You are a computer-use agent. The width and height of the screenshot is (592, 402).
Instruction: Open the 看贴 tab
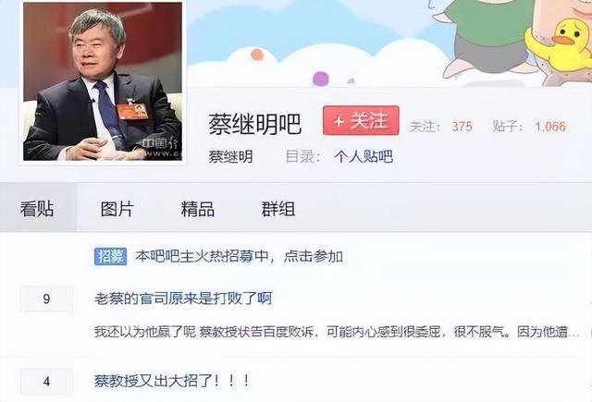click(x=37, y=209)
